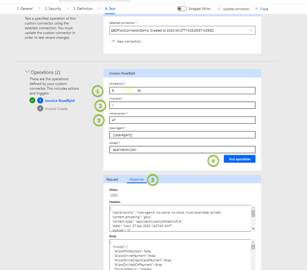Go to the 3. Definition step

[x=83, y=9]
